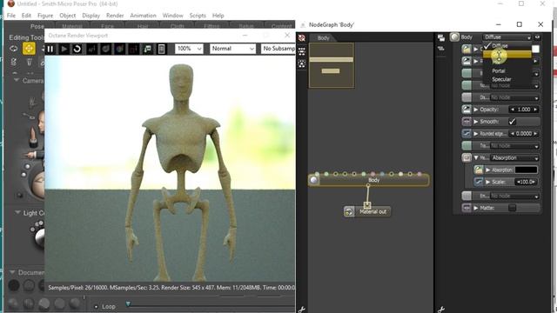
Task: Click the music-note icon in Octane toolbar
Action: click(x=147, y=49)
